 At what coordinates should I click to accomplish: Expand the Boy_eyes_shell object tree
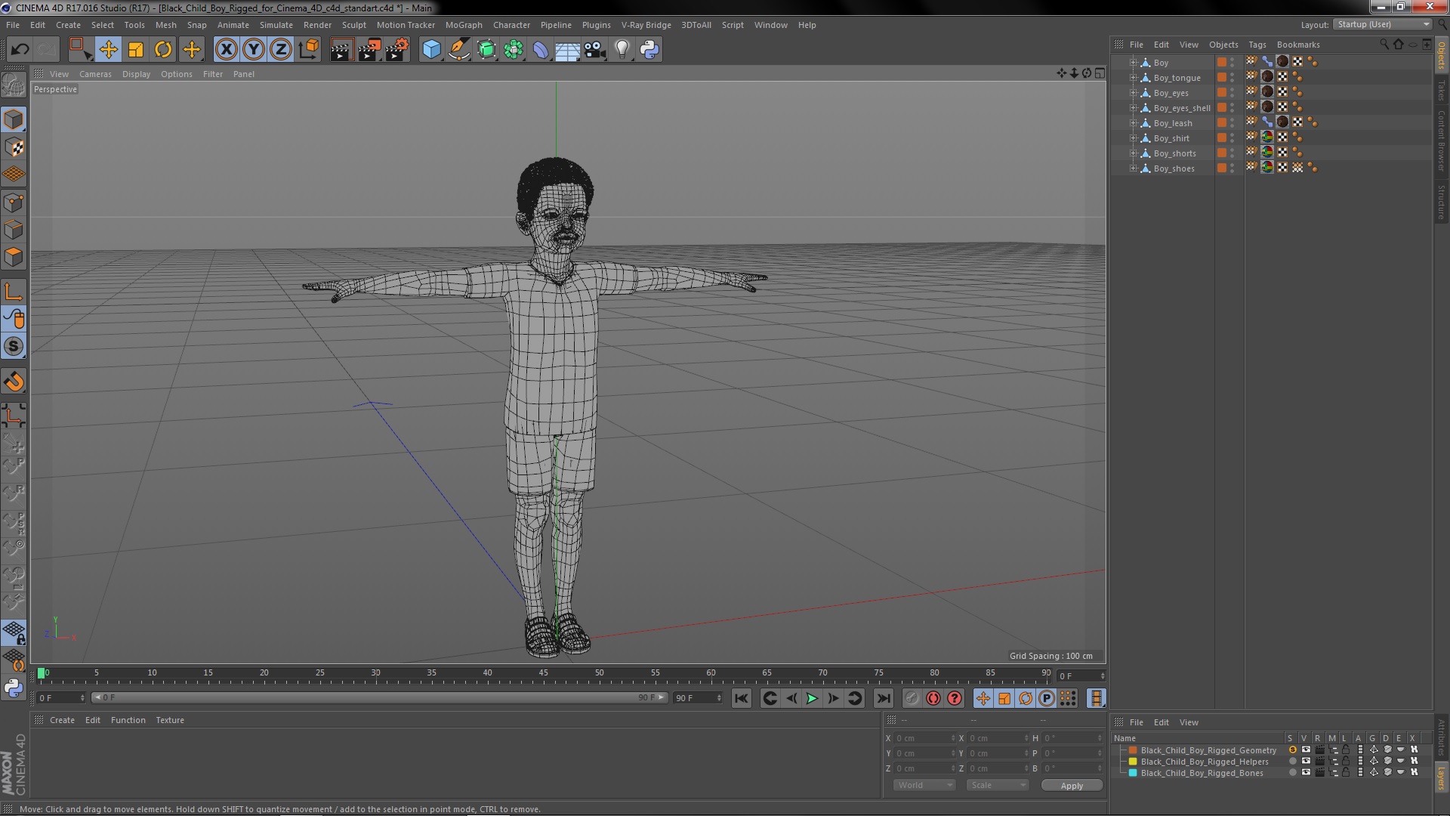[x=1133, y=108]
